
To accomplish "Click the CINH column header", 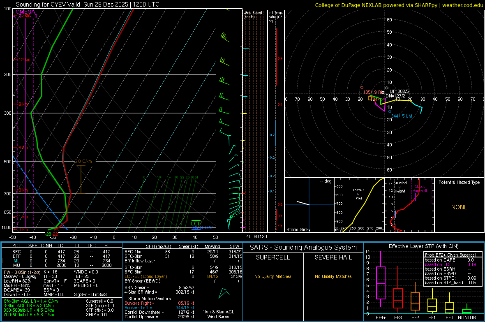I will [46, 246].
